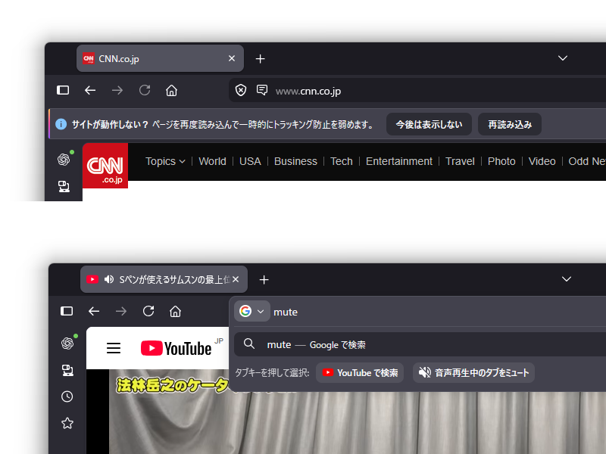The image size is (606, 454).
Task: Open the Photo section on CNN
Action: [501, 161]
